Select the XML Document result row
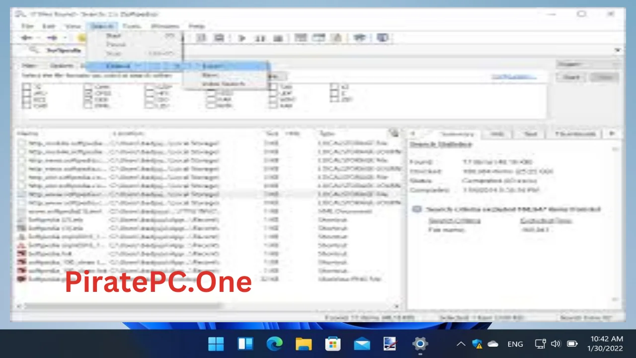 tap(208, 211)
